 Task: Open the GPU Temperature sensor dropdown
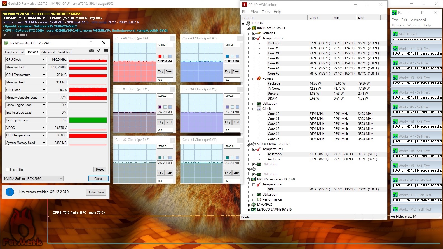tap(44, 75)
